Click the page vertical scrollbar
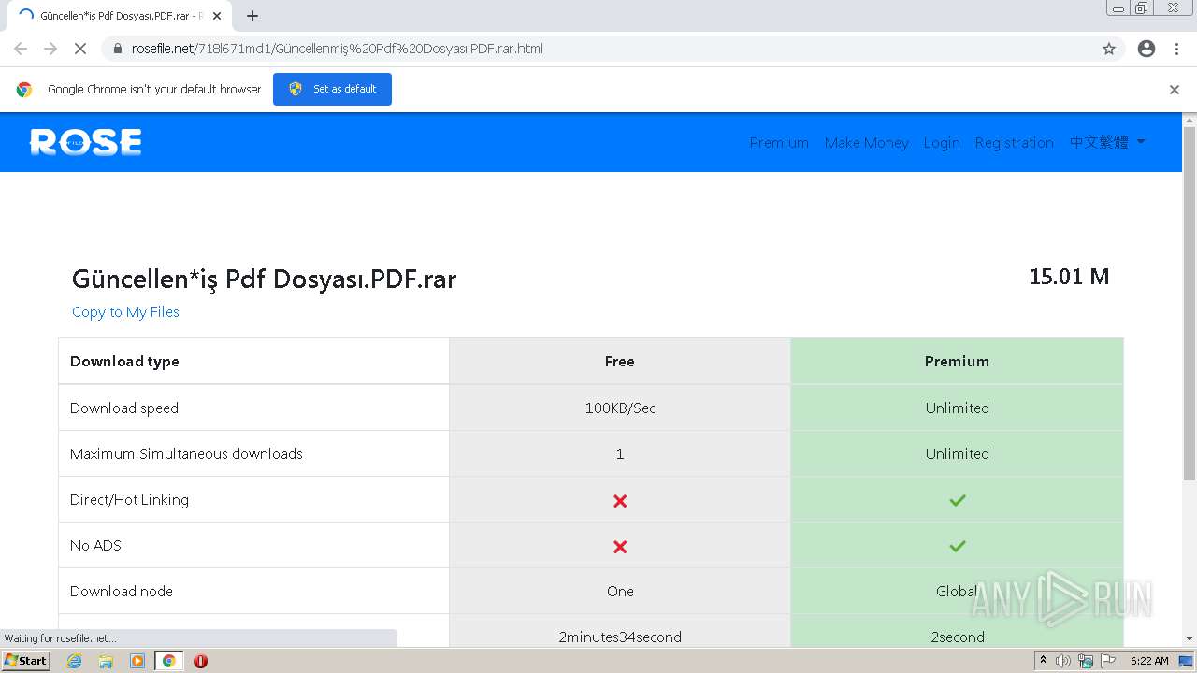This screenshot has width=1197, height=673. tap(1190, 304)
